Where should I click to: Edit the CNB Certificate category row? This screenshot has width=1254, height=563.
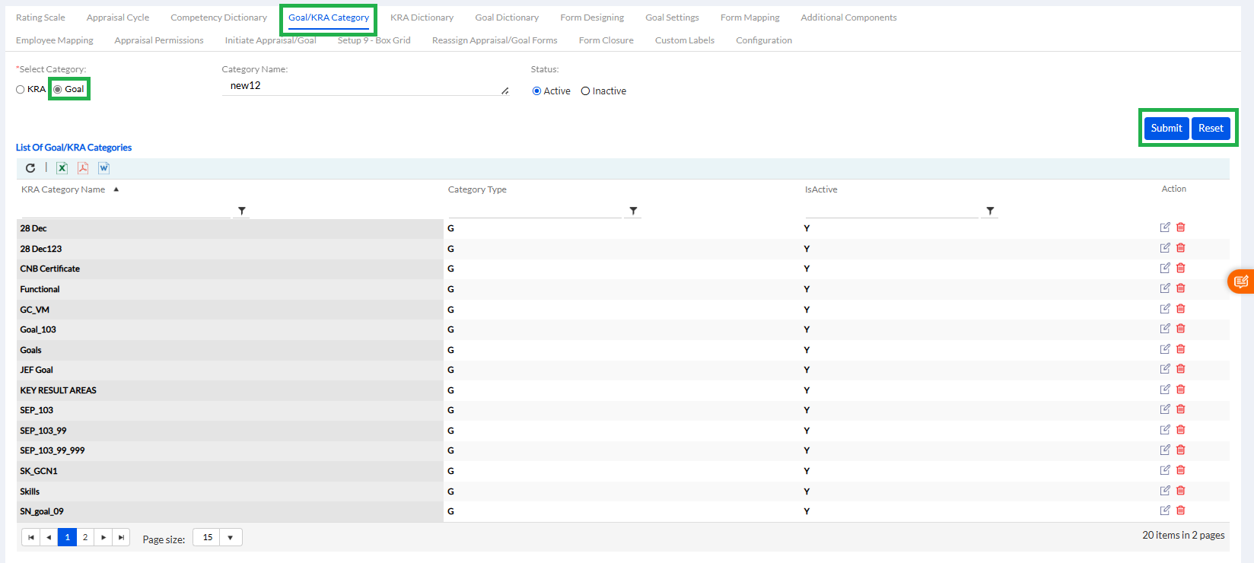1164,268
